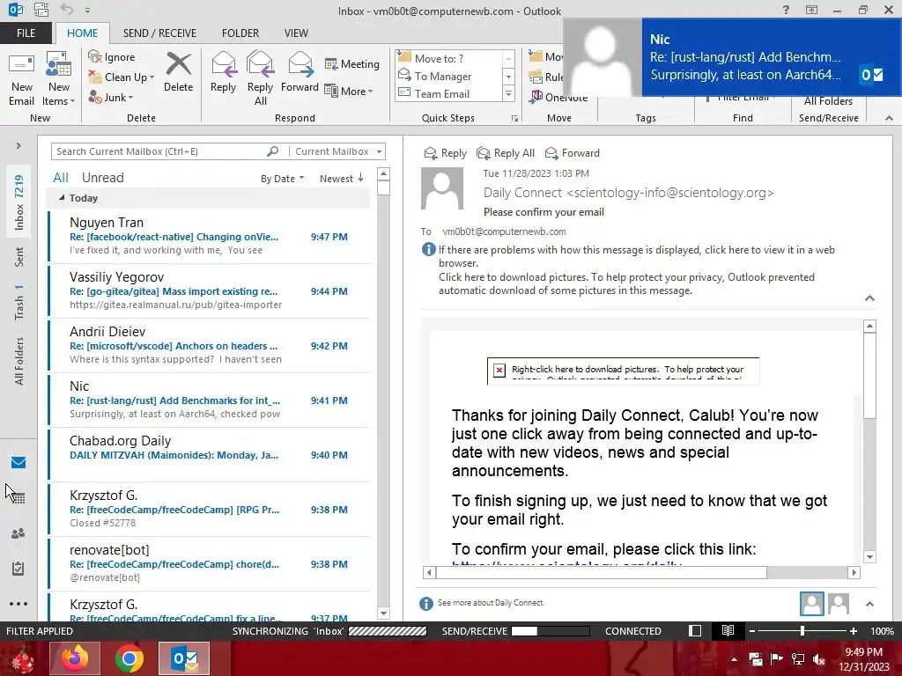Choose 'Move to: ?' quick step
Viewport: 902px width, 676px height.
448,58
